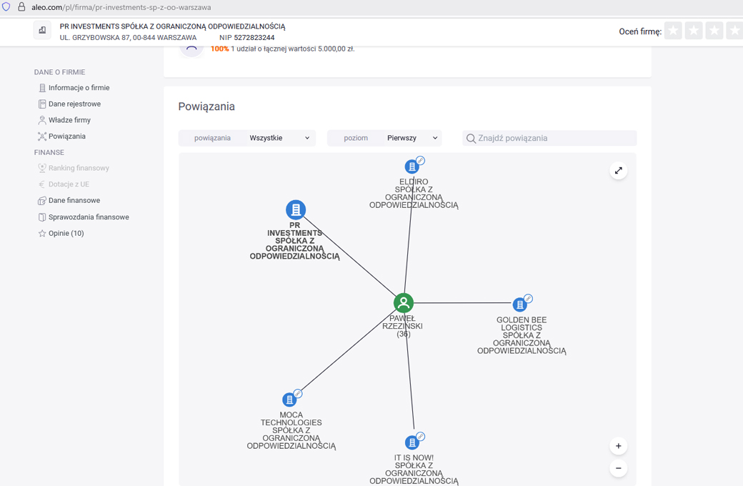
Task: Open Dane finansowe section
Action: pos(74,200)
